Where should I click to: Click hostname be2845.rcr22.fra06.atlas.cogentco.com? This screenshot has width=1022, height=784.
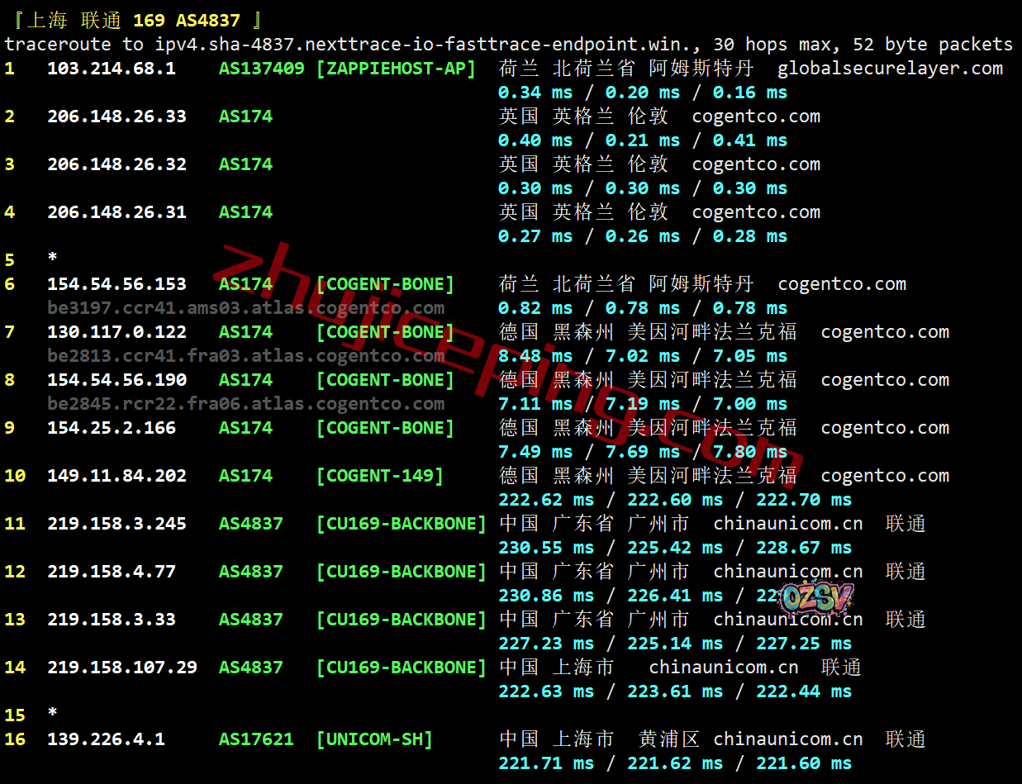point(245,404)
